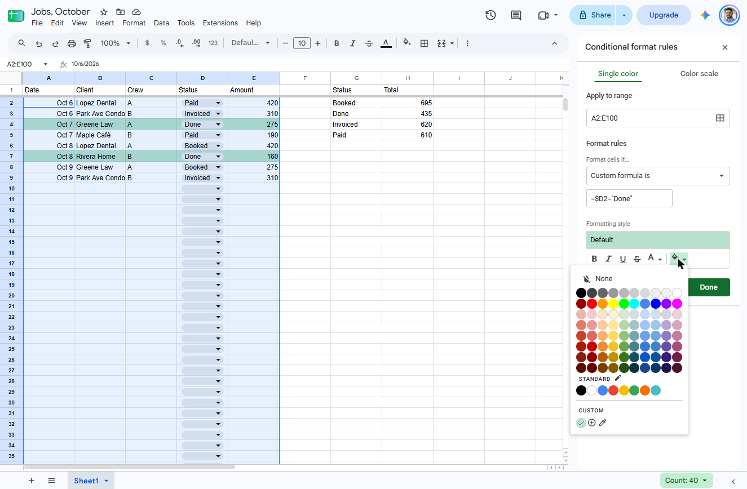Toggle strikethrough in Formatting style panel

click(637, 259)
